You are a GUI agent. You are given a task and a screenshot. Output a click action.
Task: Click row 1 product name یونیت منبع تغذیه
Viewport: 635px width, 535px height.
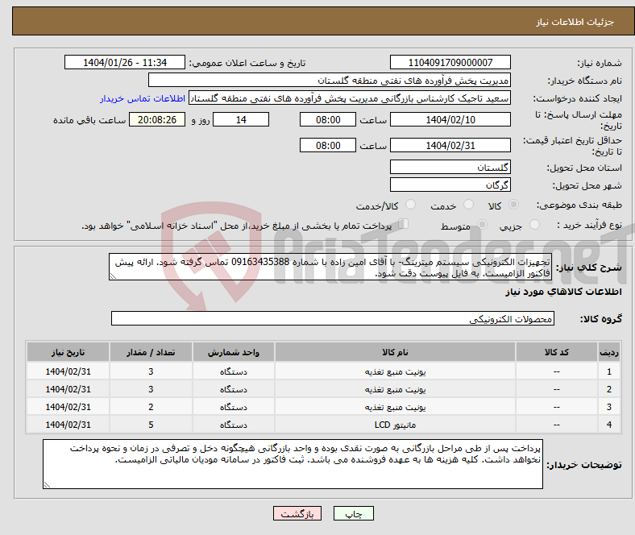tap(395, 371)
